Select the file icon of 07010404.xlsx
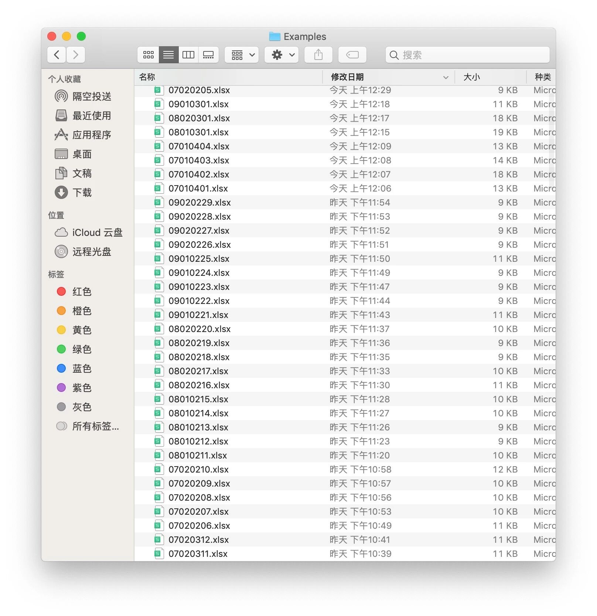 pyautogui.click(x=159, y=146)
